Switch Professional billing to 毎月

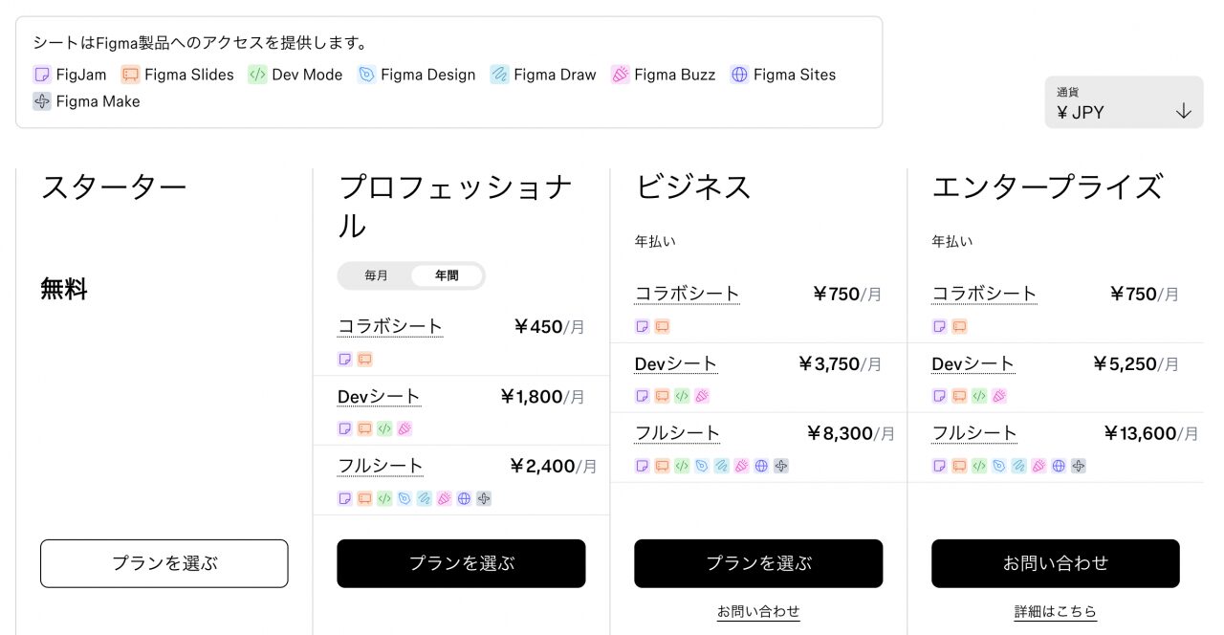tap(377, 275)
